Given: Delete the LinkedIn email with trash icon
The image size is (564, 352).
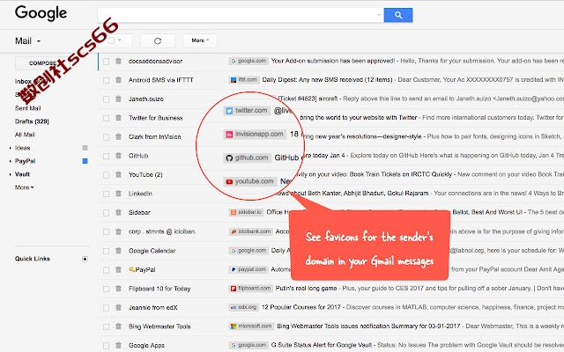Looking at the screenshot, I should coord(118,194).
